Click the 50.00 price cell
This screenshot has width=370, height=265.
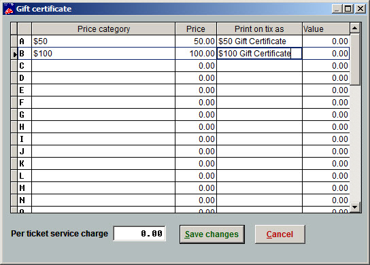coord(196,41)
